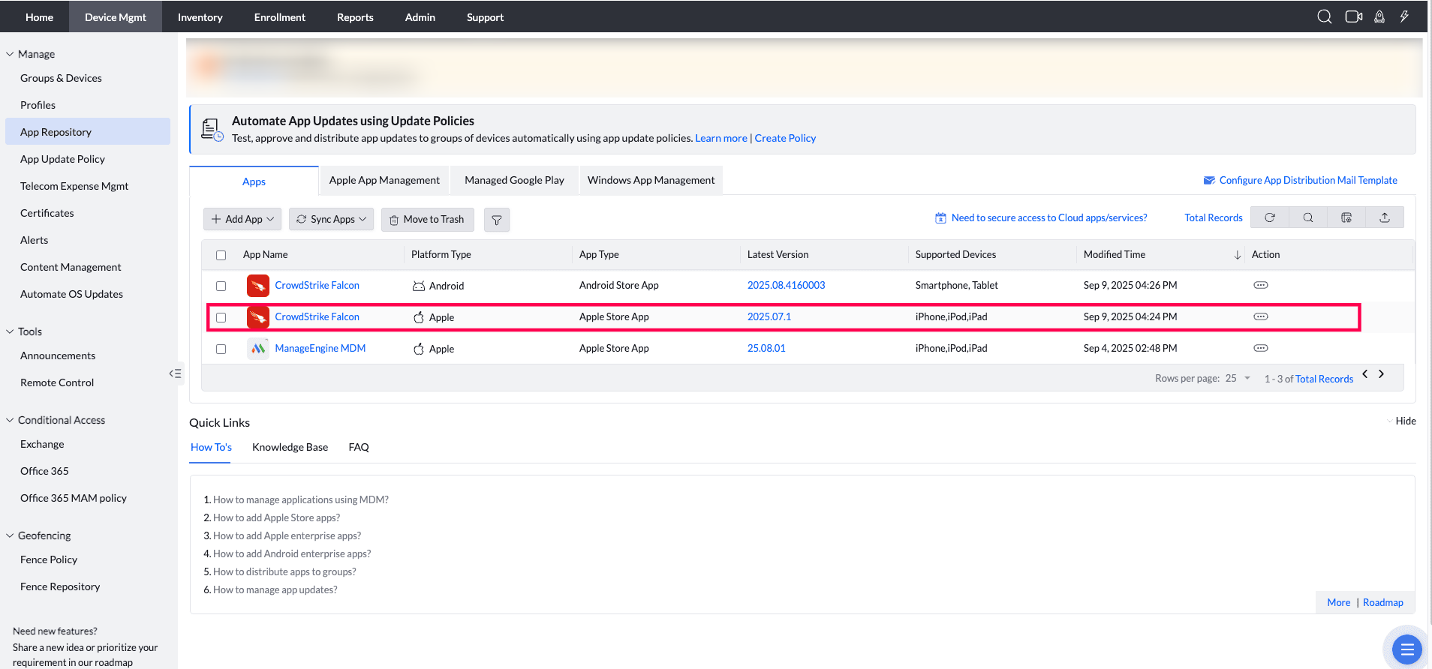Toggle the select-all apps header checkbox
1432x669 pixels.
coord(221,255)
